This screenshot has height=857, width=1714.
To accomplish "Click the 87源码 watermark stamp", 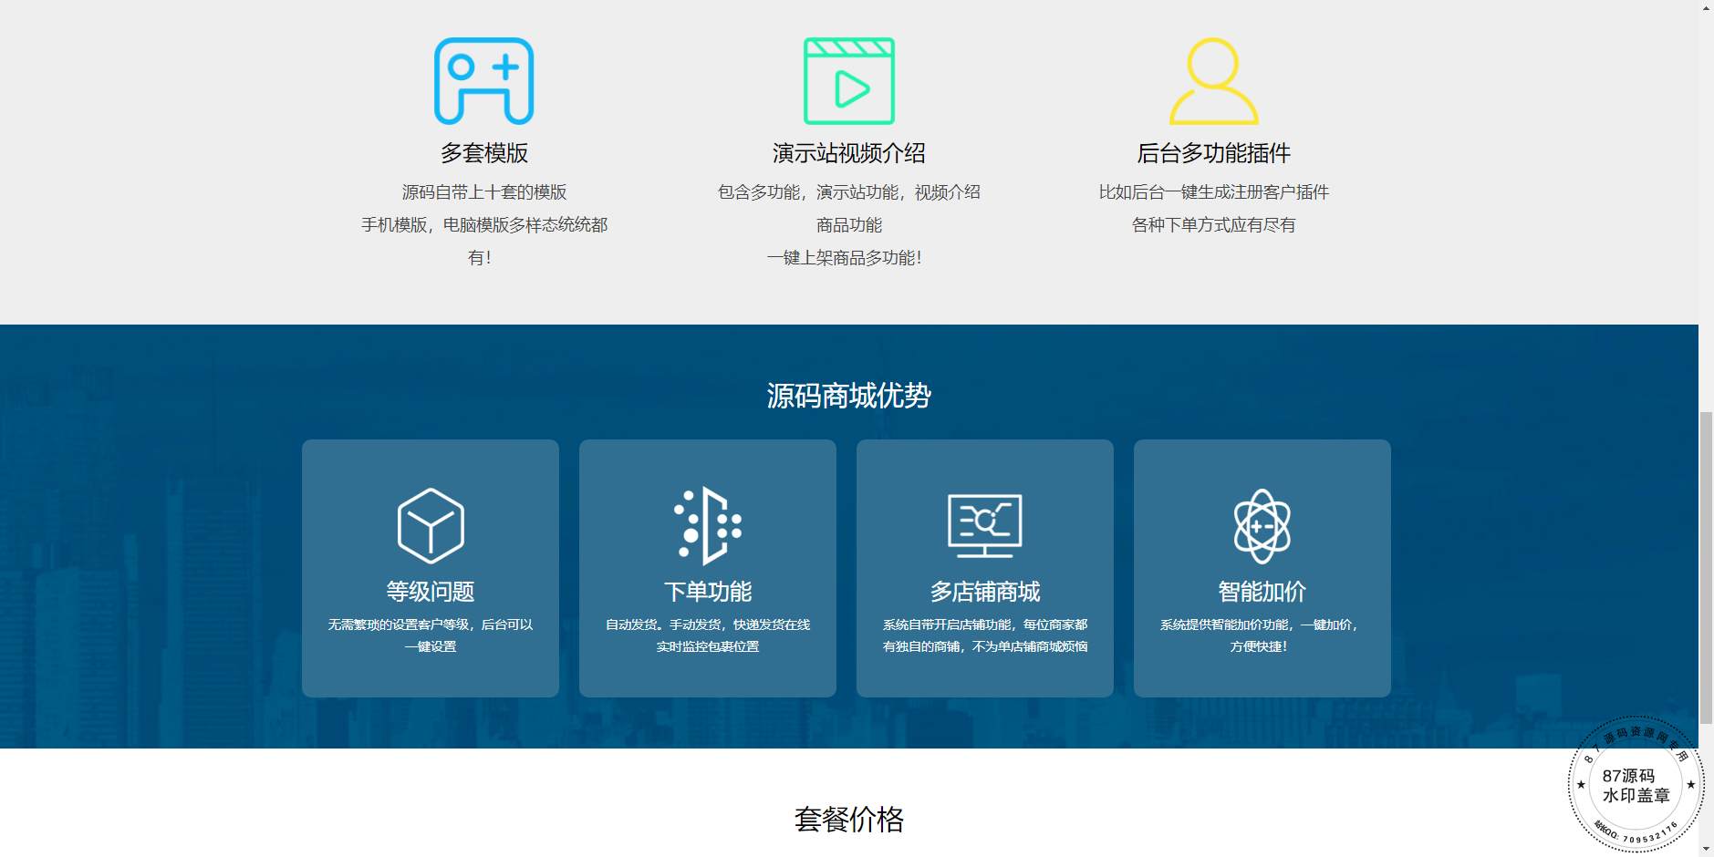I will (1636, 785).
